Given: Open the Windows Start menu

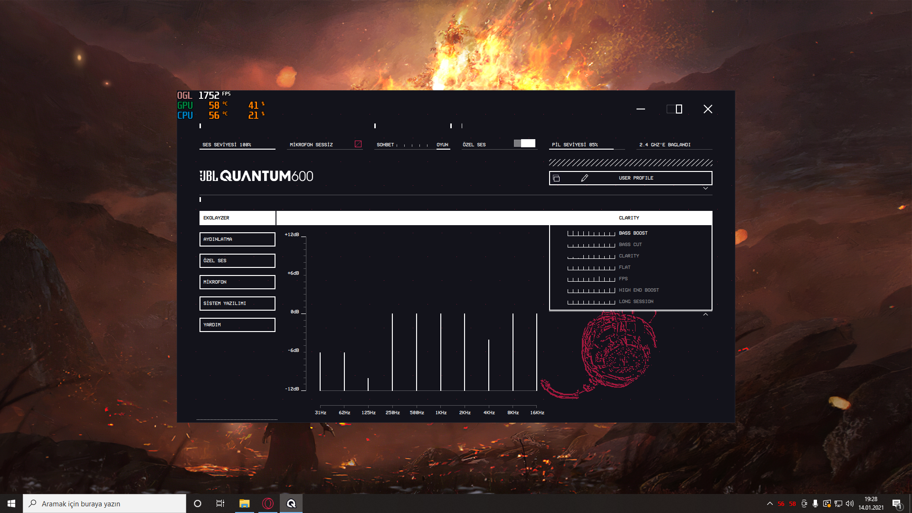Looking at the screenshot, I should [11, 503].
